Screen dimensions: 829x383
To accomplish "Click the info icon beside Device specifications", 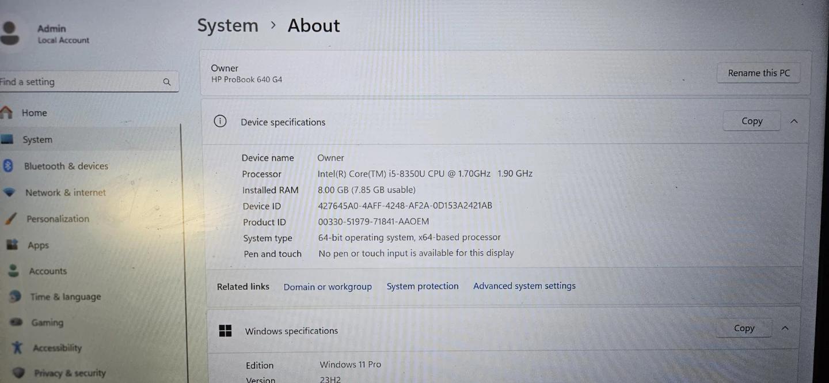I will pyautogui.click(x=220, y=121).
